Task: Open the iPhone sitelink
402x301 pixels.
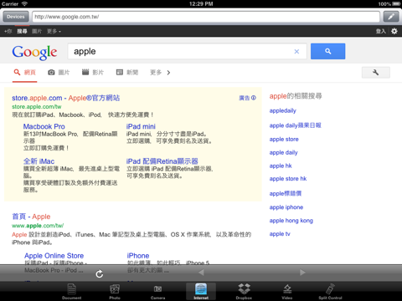Action: (138, 256)
